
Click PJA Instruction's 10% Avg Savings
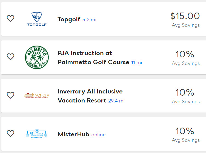pos(185,54)
